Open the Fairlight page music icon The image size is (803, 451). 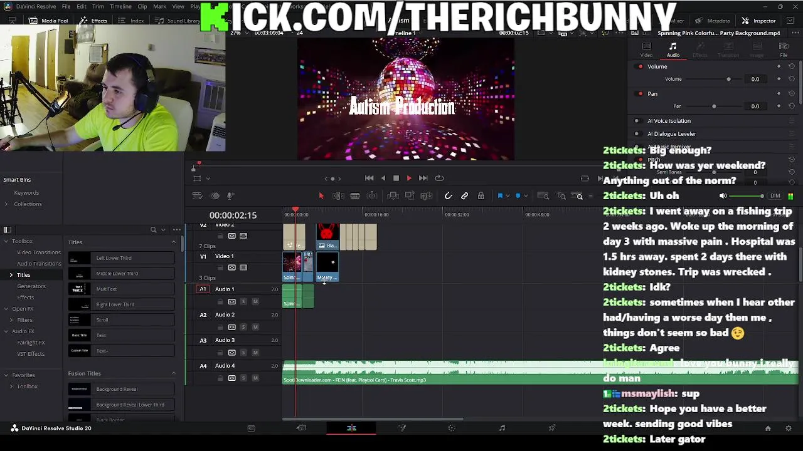[x=502, y=428]
